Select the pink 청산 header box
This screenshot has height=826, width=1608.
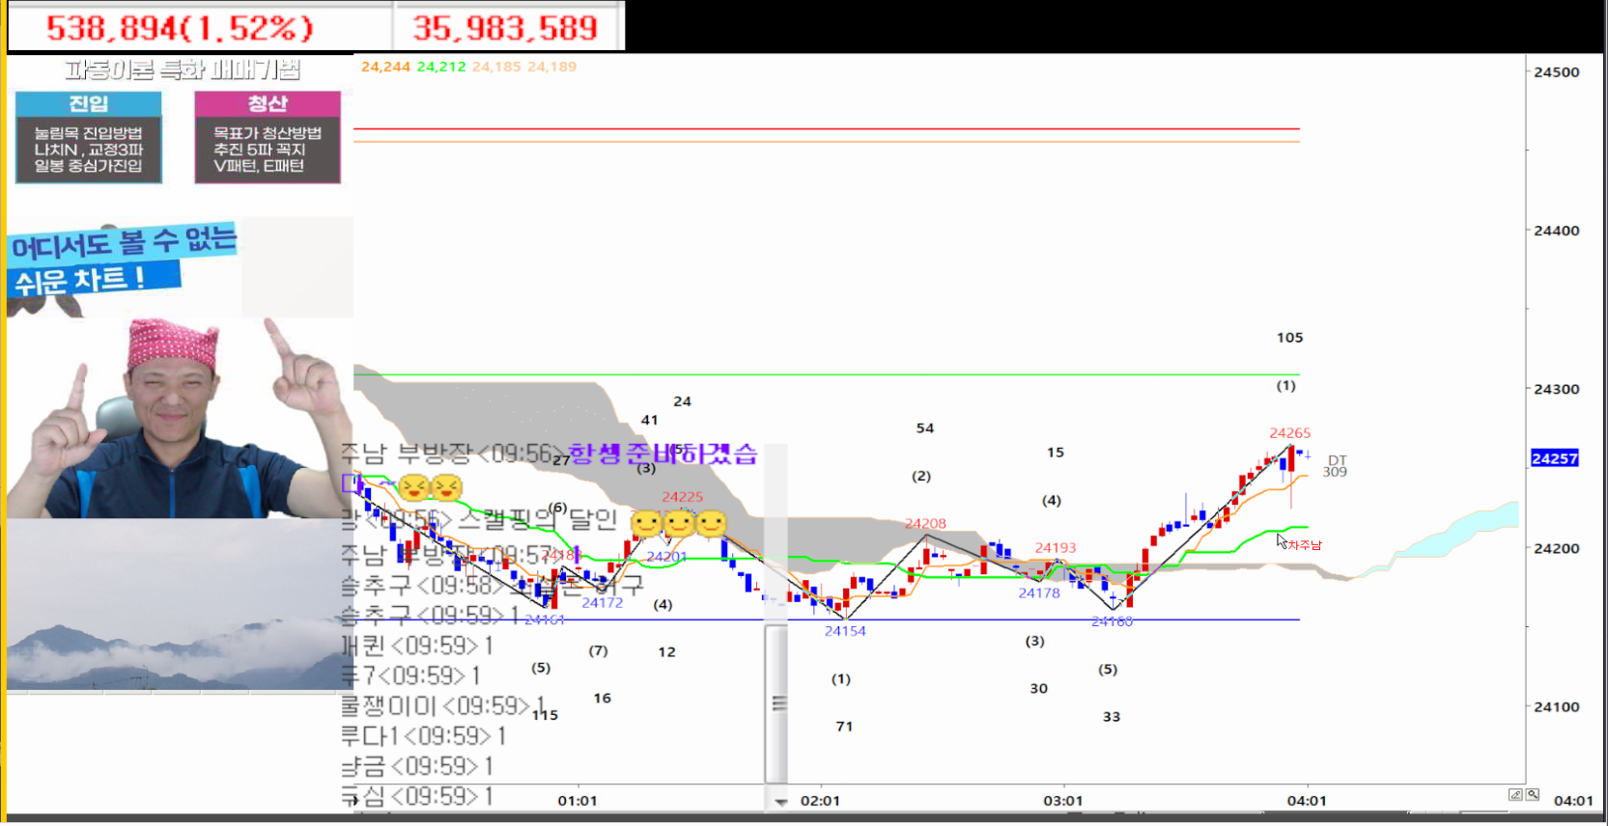[268, 103]
